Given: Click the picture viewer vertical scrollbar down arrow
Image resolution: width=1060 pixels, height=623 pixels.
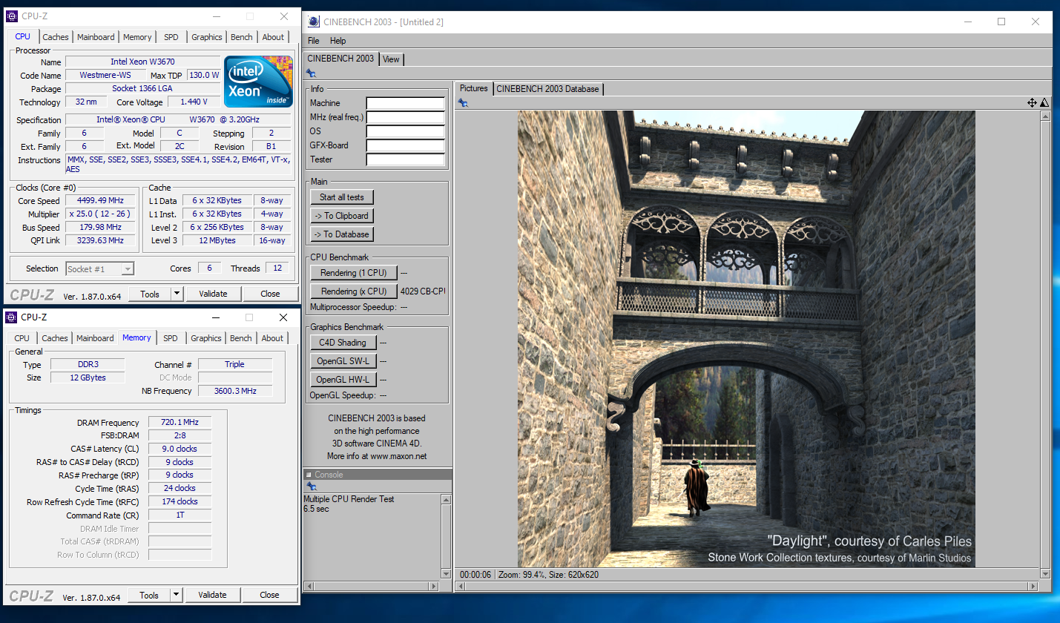Looking at the screenshot, I should point(1045,573).
